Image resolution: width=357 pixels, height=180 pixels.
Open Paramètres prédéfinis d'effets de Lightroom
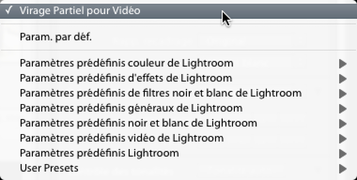pyautogui.click(x=178, y=78)
